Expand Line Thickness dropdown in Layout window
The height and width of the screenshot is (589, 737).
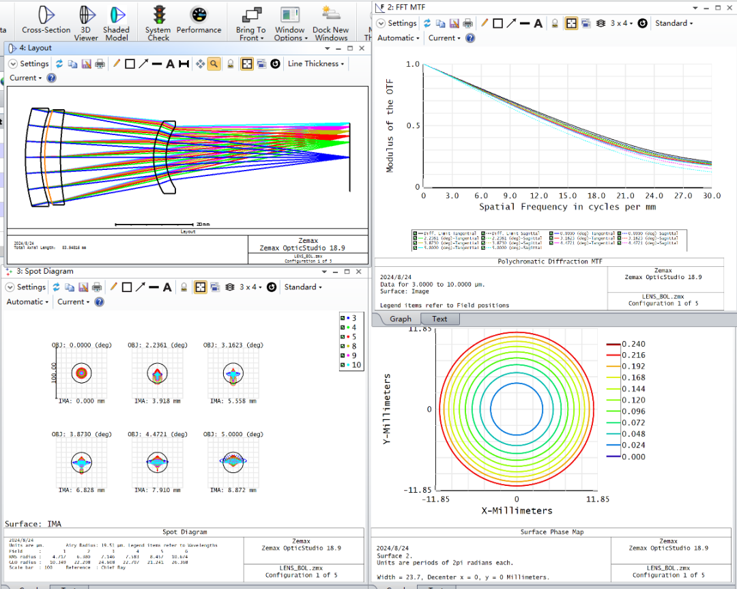(316, 63)
